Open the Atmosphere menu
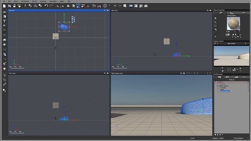 25,1
